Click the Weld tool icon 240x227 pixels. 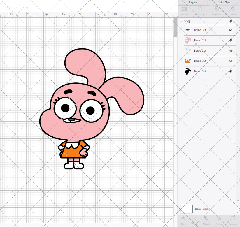[x=194, y=219]
